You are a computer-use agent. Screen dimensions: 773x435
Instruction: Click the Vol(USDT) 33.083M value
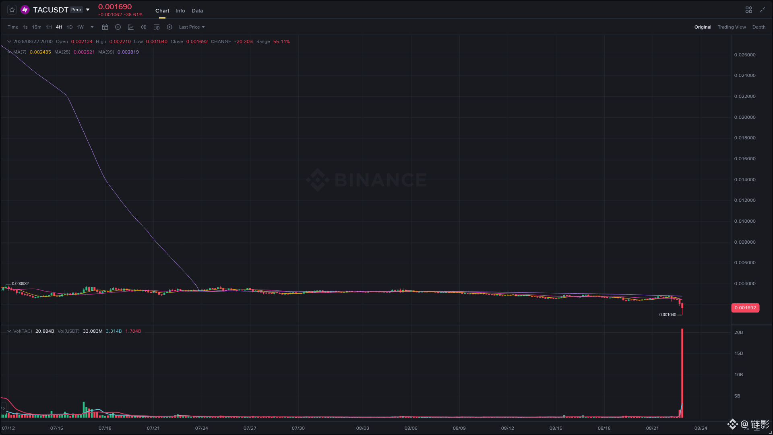93,331
